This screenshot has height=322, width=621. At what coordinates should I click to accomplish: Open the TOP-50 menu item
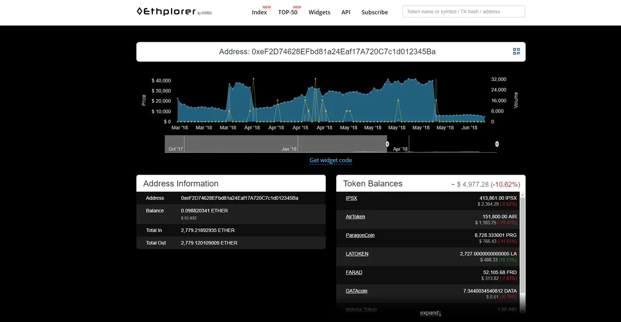288,12
